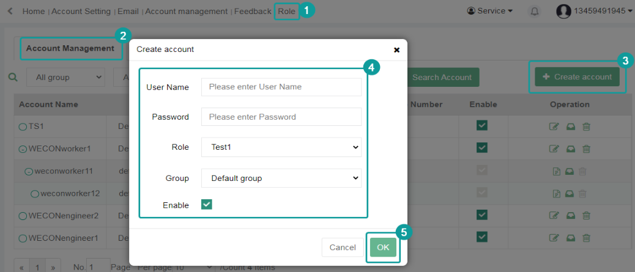Expand the WECONengineer2 account row

click(x=23, y=216)
